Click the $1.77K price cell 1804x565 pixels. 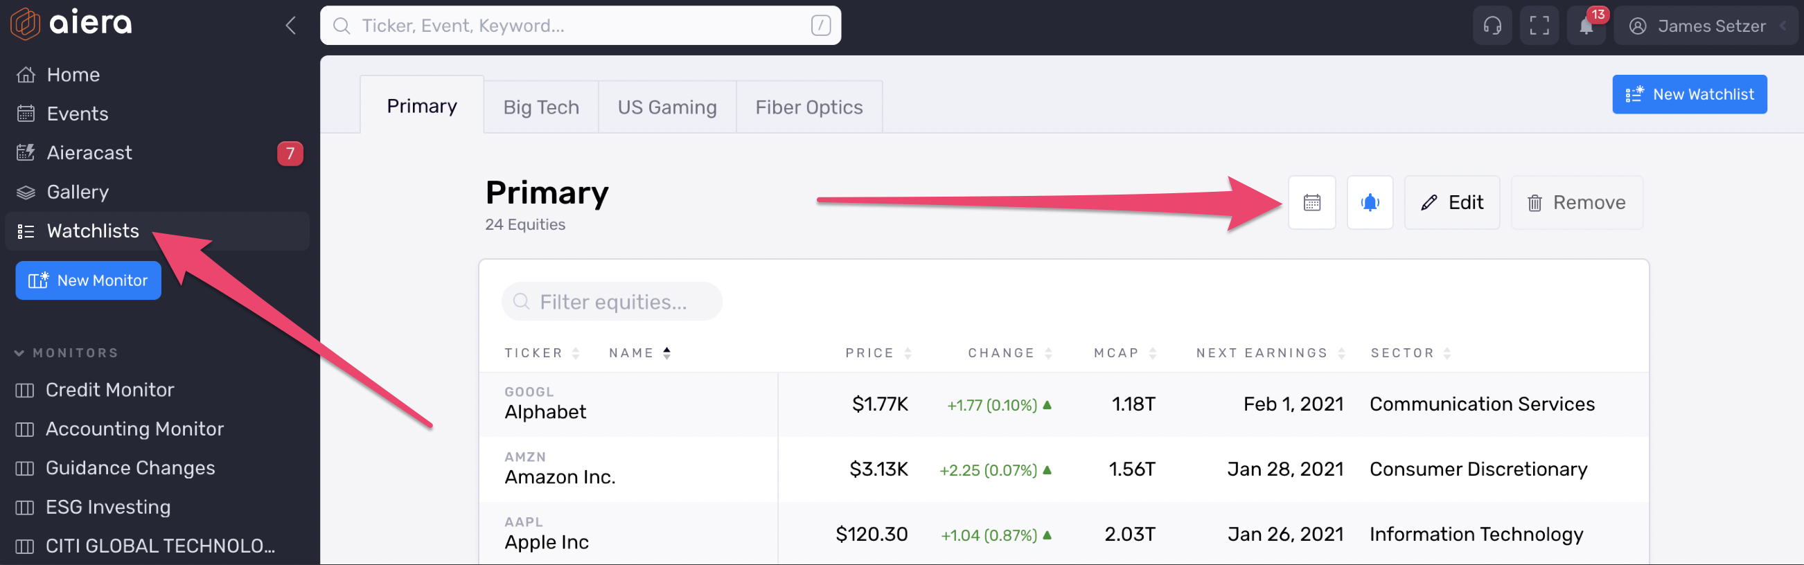(x=879, y=404)
